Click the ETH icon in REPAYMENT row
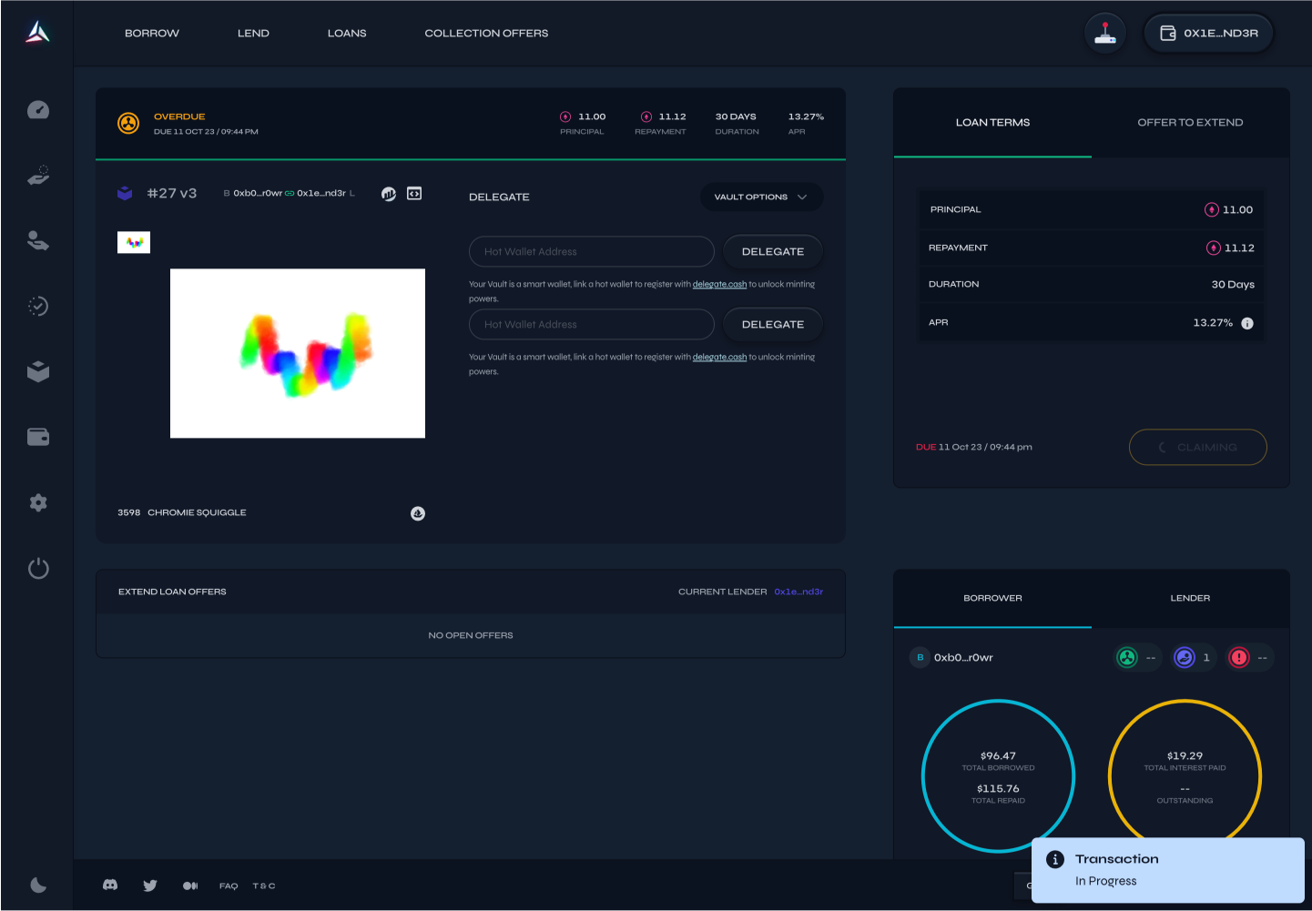 click(1214, 248)
